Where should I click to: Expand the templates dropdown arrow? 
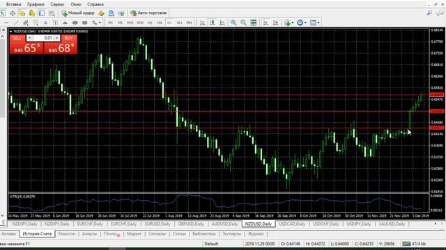(x=318, y=23)
